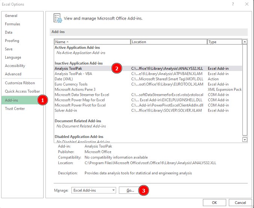The image size is (254, 208).
Task: Sort add-ins by Location column header
Action: click(168, 42)
